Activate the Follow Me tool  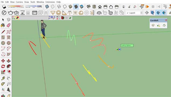[x=9, y=66]
